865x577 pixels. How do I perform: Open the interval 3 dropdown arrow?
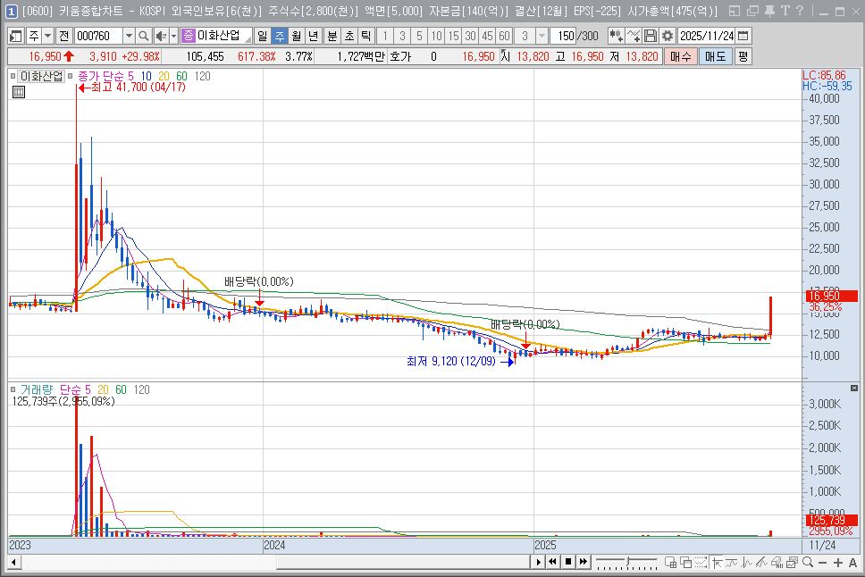point(542,36)
